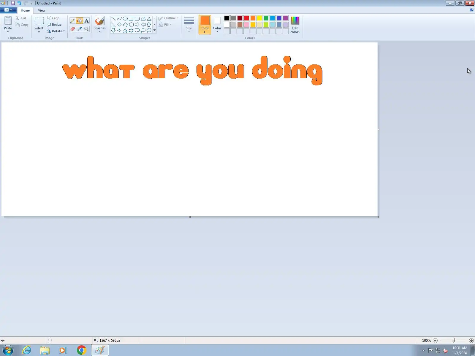Open the shape Outline dropdown
Screen dimensions: 475x356
pyautogui.click(x=169, y=18)
